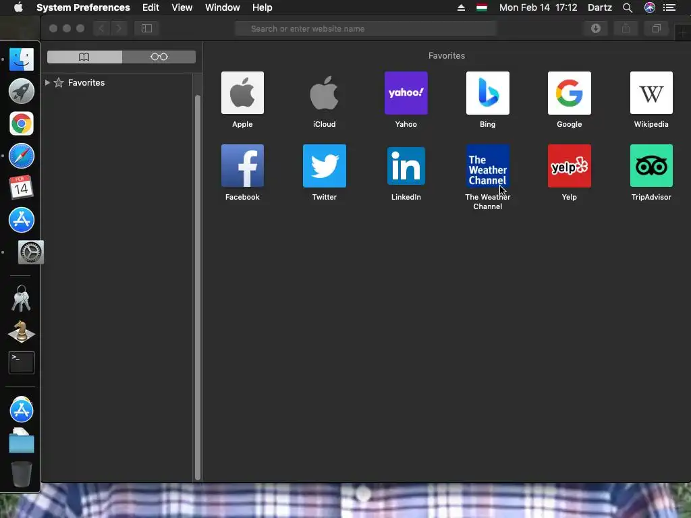Click the Share button in Safari toolbar

click(626, 28)
